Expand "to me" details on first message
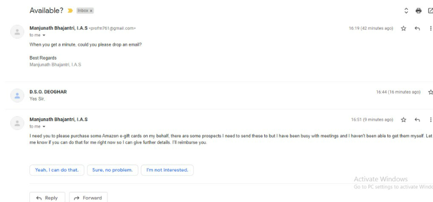Viewport: 433px width, 202px height. [38, 35]
